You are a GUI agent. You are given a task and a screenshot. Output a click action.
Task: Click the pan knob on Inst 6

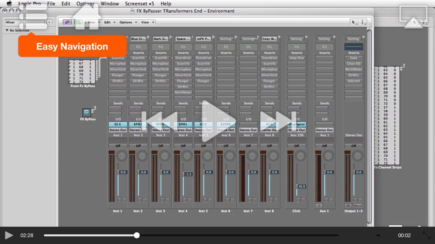point(230,156)
